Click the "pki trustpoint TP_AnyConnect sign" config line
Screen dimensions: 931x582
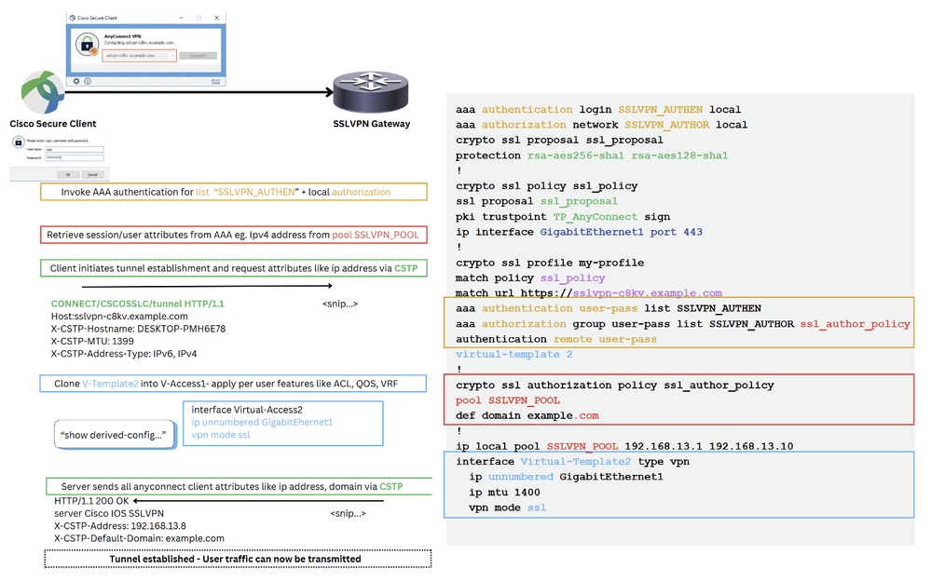coord(563,217)
